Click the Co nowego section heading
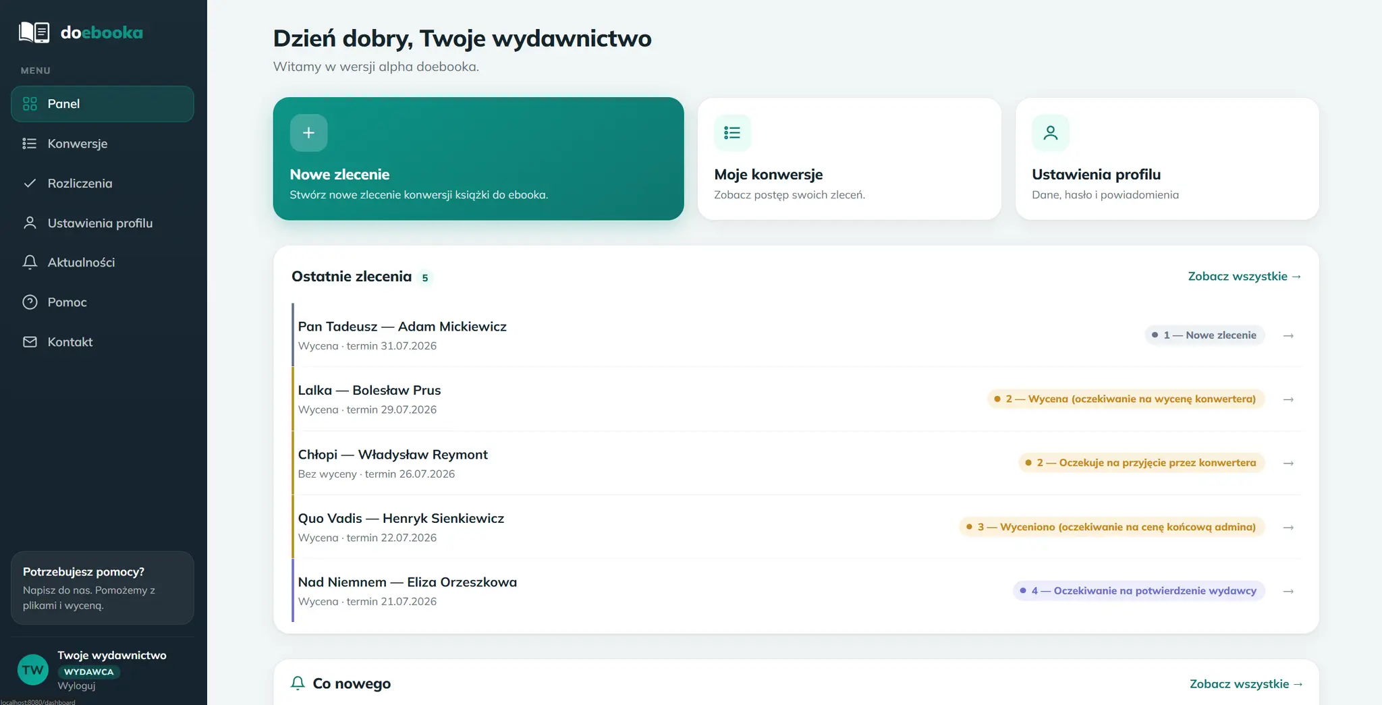1382x705 pixels. click(352, 683)
